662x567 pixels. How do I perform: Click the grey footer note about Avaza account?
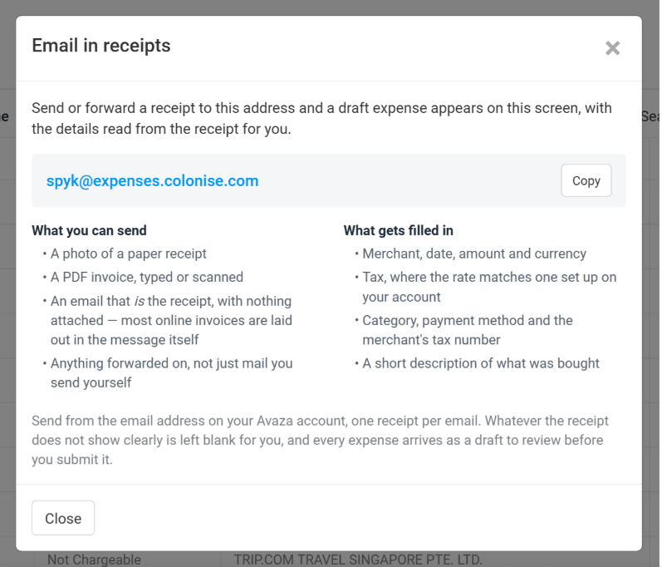320,440
